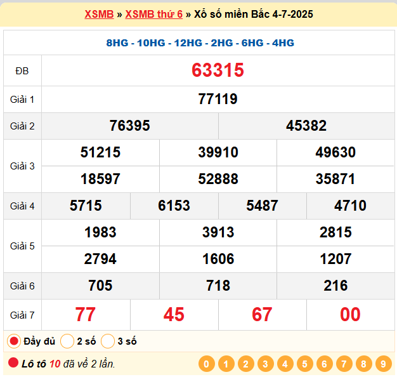
Task: Click Giải 2 number 76395
Action: click(129, 126)
